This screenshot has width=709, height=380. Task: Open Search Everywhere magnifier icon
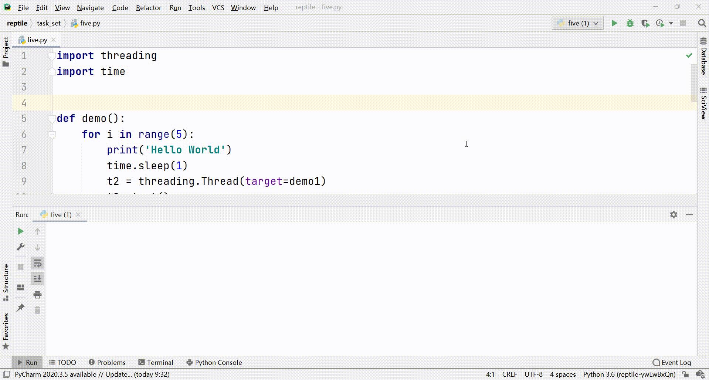(x=702, y=23)
